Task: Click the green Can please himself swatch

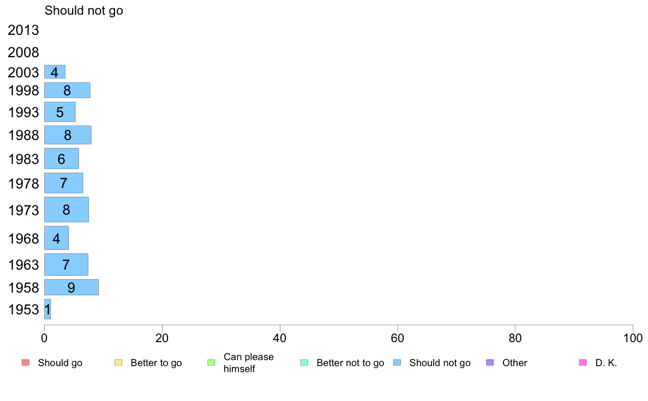Action: [x=211, y=363]
